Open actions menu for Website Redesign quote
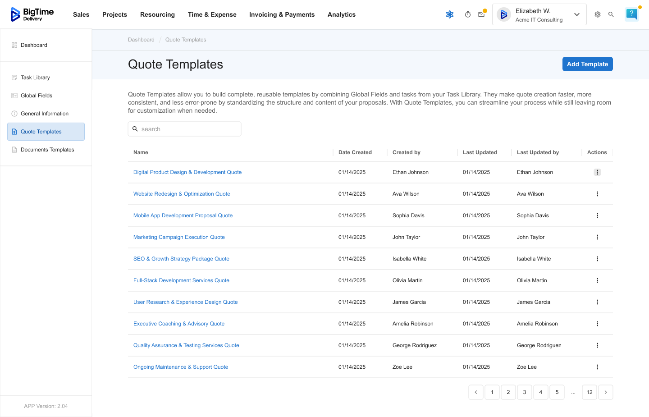 597,194
